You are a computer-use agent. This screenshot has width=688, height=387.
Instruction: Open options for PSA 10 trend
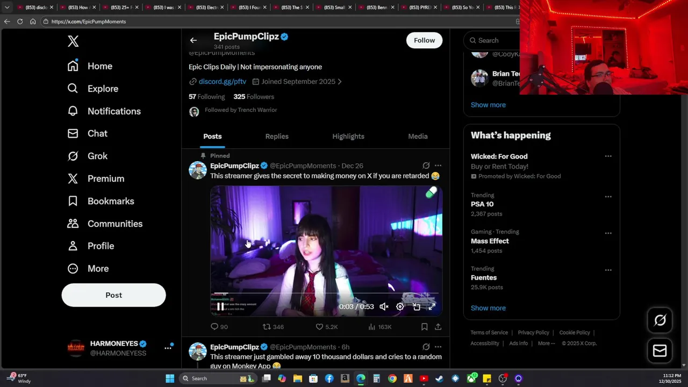click(608, 197)
